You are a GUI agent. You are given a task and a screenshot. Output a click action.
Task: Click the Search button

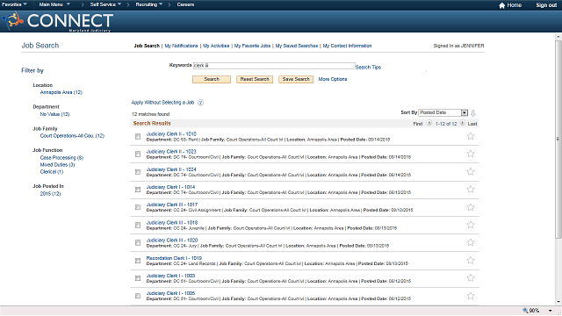[212, 79]
